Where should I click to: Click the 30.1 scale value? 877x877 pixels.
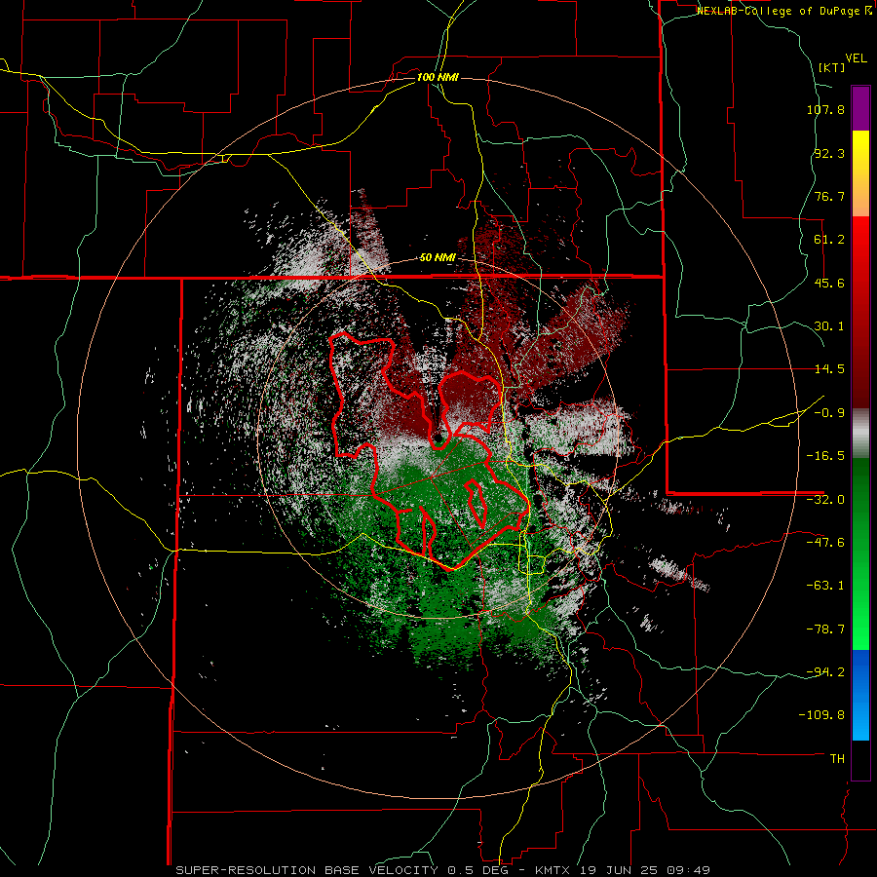point(829,326)
